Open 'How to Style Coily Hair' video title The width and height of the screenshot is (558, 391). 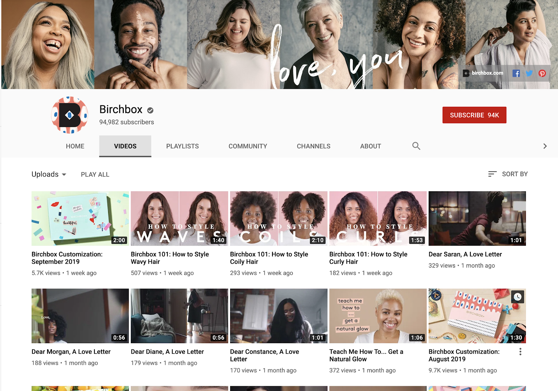click(269, 258)
